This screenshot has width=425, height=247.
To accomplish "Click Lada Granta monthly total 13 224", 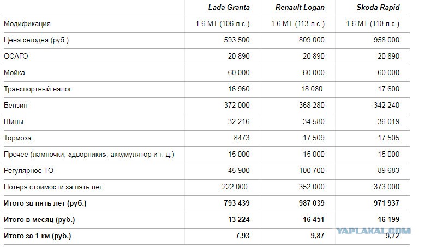I will [x=239, y=220].
